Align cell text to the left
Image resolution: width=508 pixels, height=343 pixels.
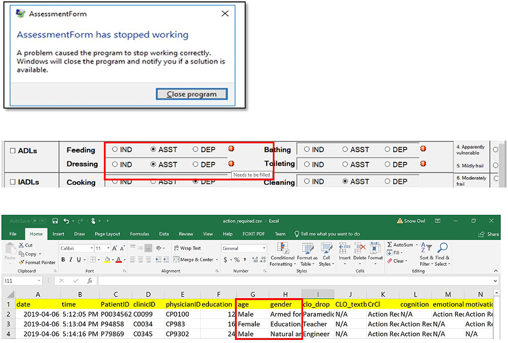tap(133, 260)
